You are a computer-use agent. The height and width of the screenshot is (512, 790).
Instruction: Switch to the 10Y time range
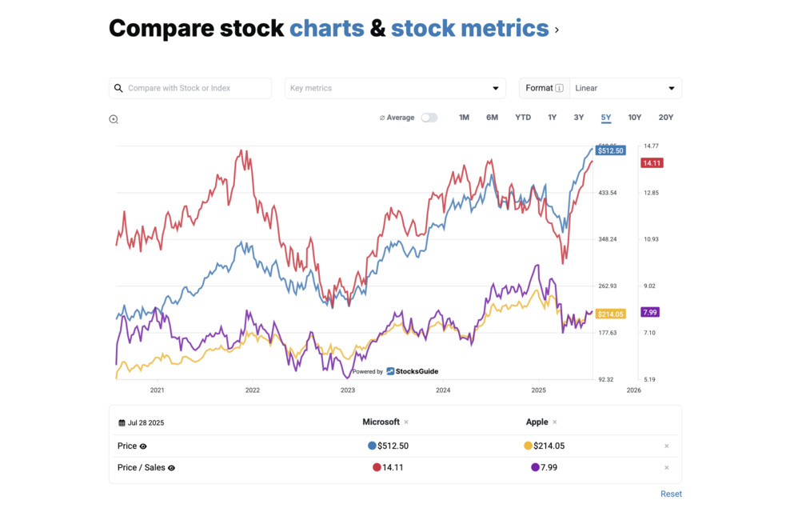[x=634, y=118]
